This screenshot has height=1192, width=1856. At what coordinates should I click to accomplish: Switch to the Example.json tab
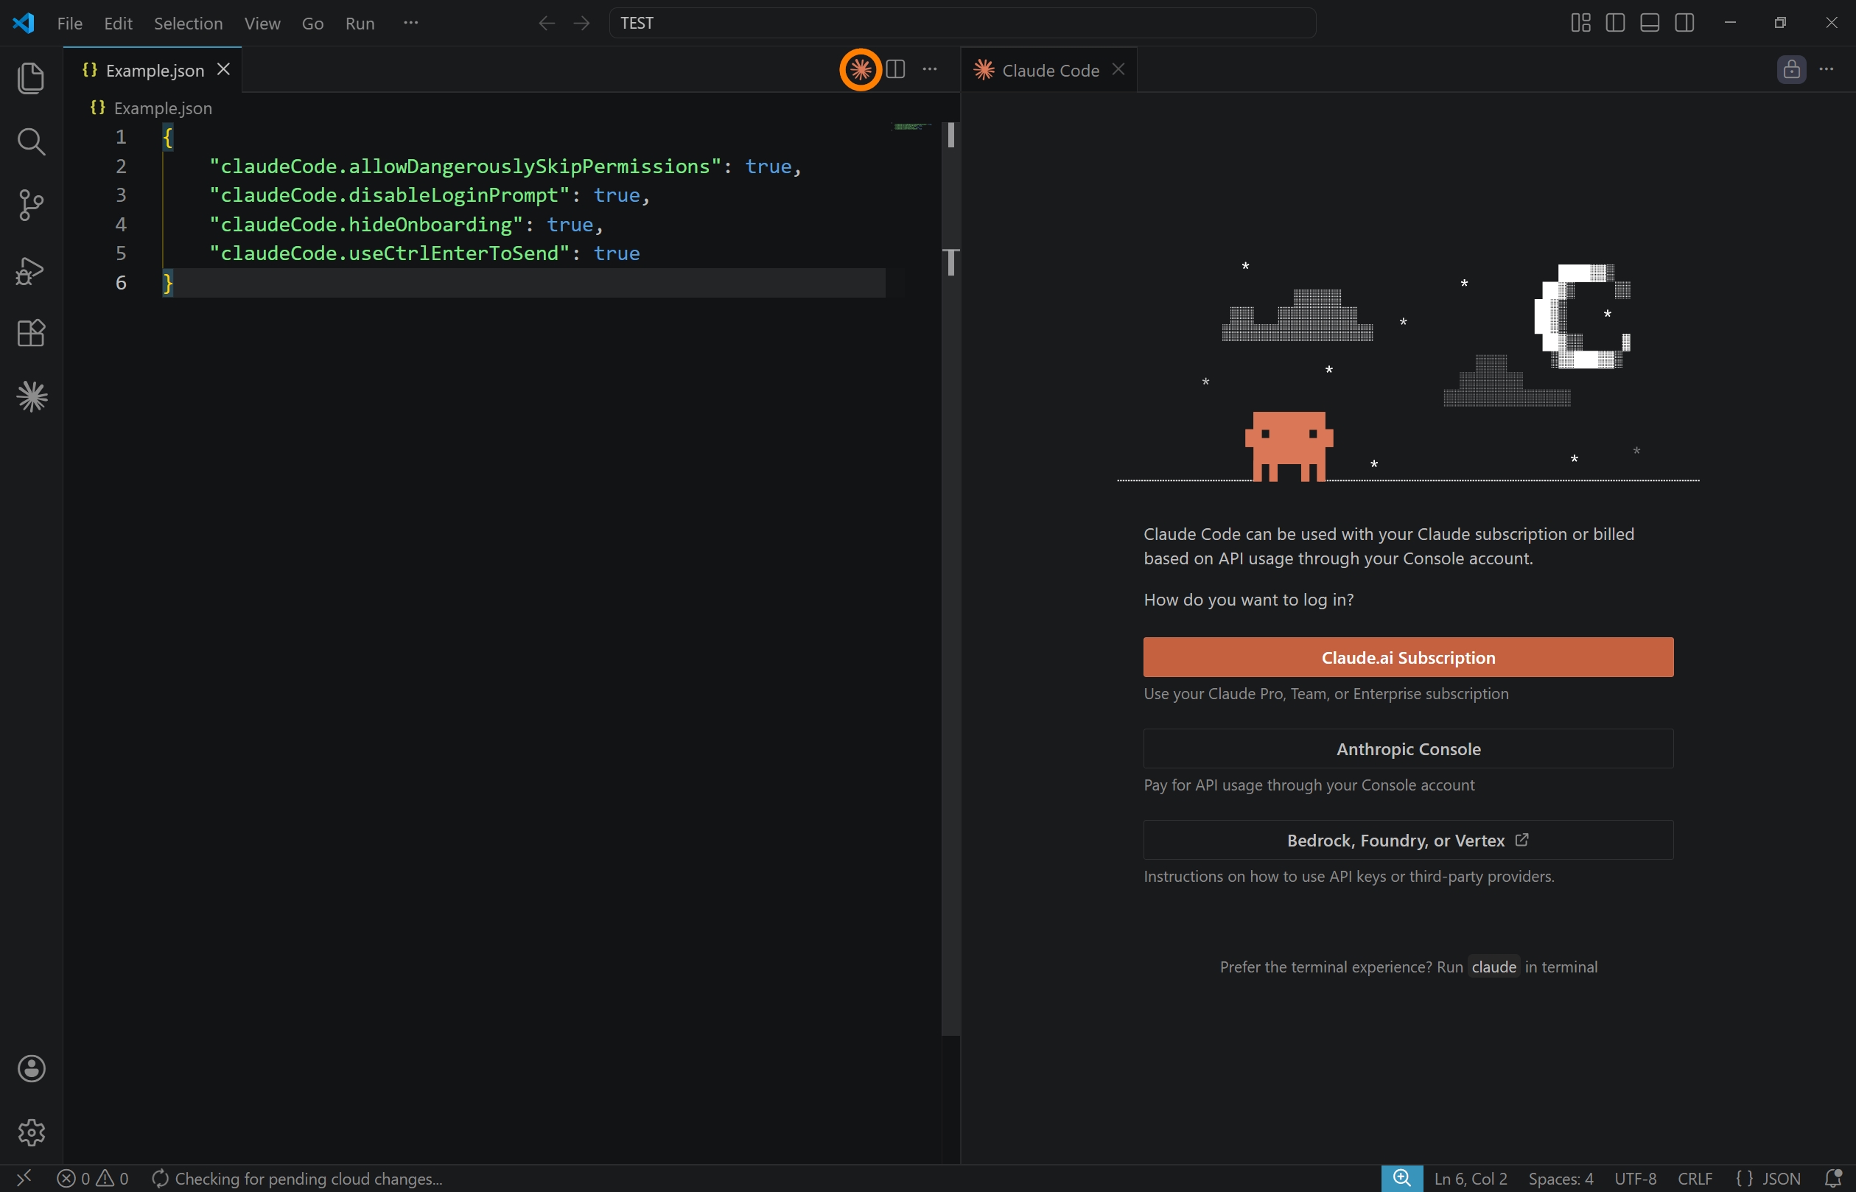(153, 70)
